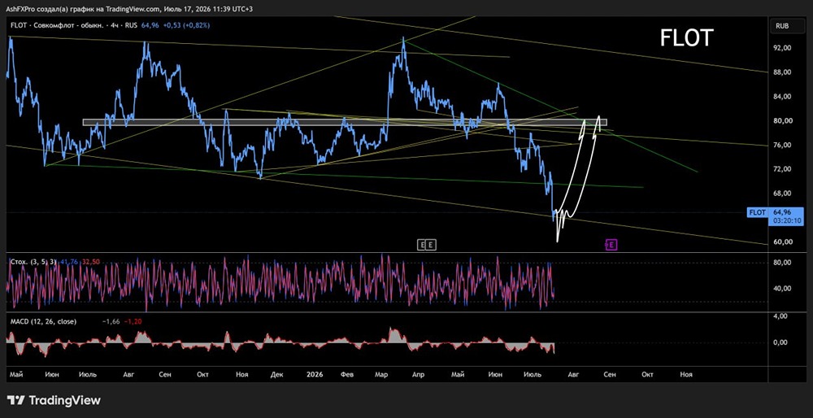
Task: Toggle the MACD (12, 26, close) indicator legend
Action: click(43, 321)
